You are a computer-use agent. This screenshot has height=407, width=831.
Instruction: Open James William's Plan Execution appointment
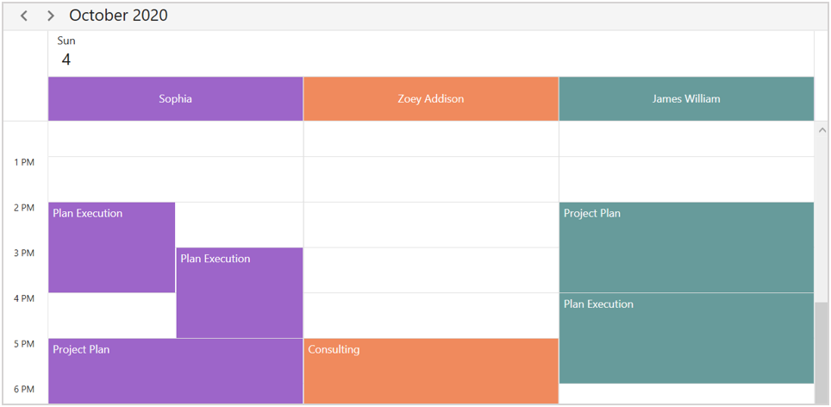(x=685, y=339)
